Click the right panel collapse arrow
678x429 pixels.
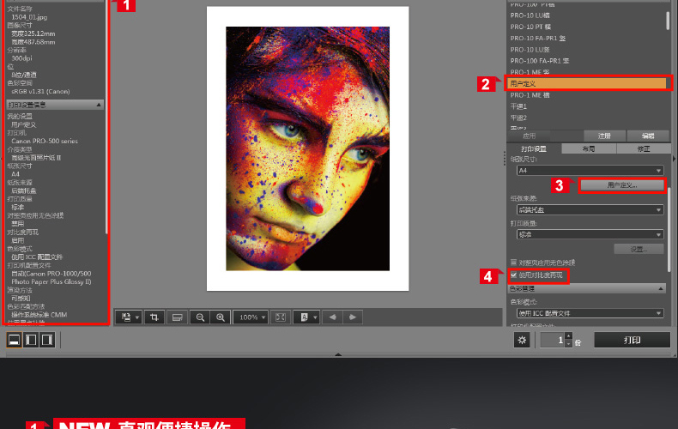pyautogui.click(x=674, y=159)
